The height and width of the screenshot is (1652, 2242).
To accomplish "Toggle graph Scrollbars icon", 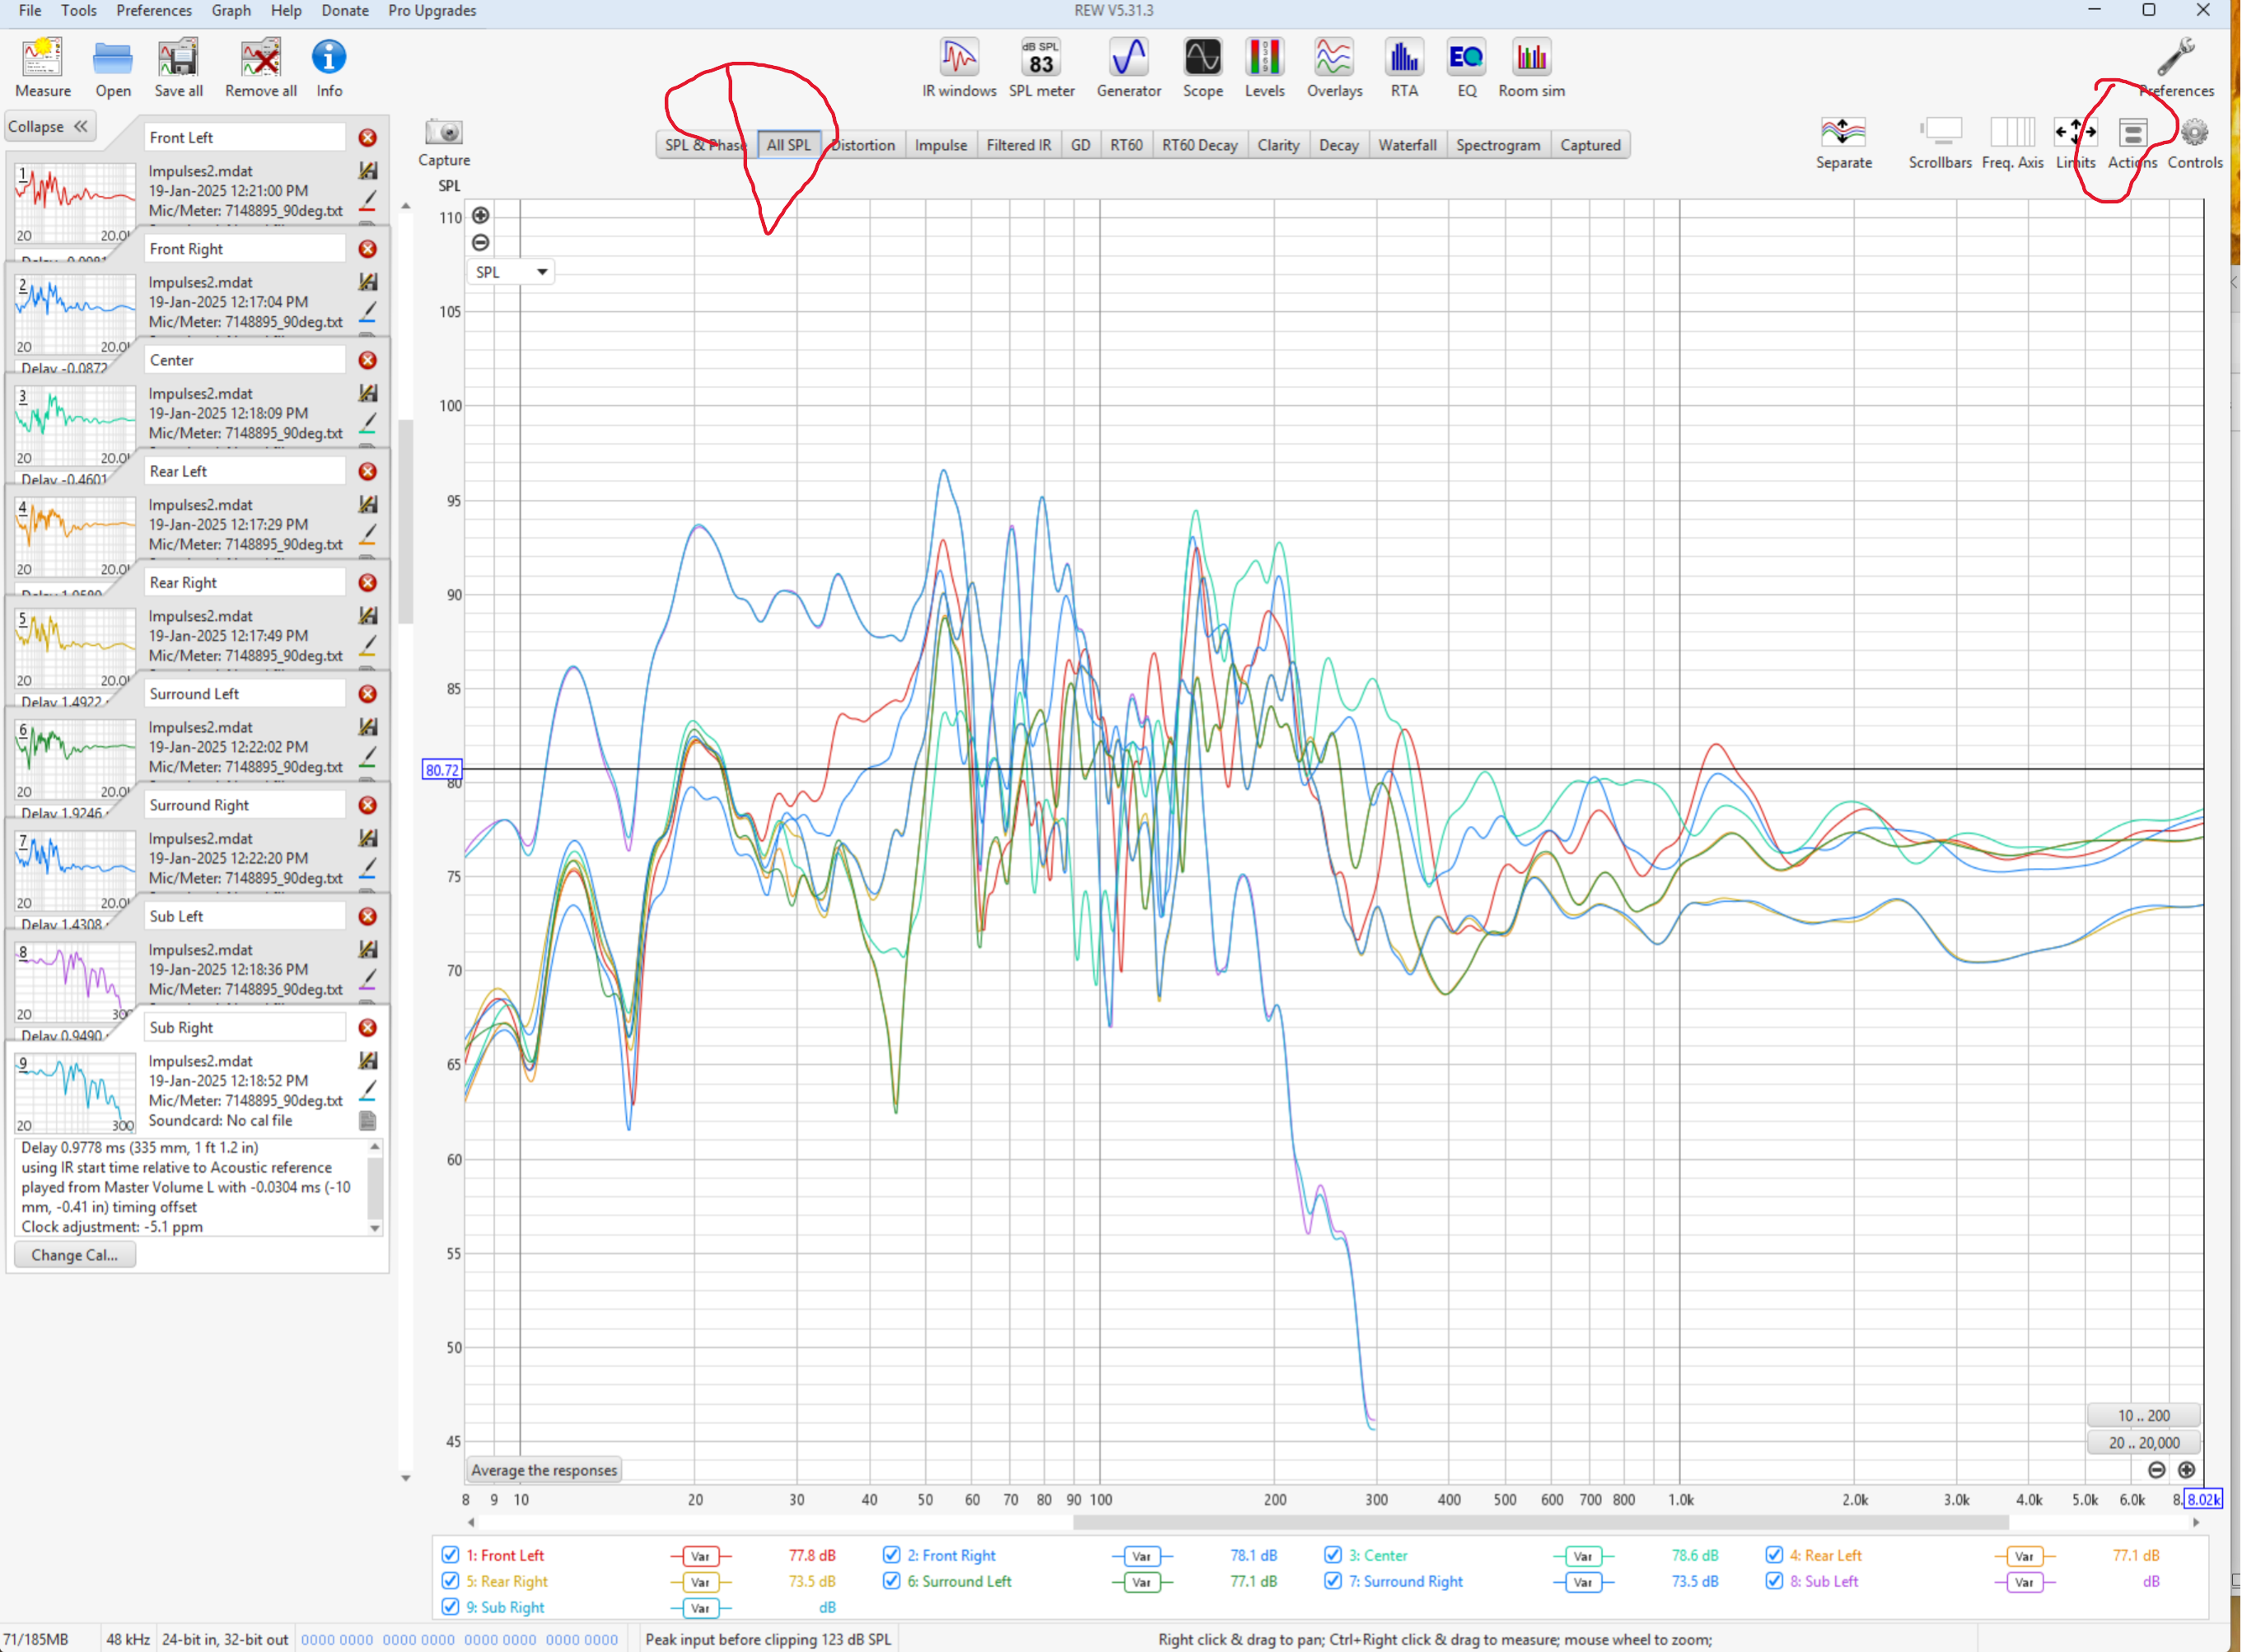I will (1940, 132).
